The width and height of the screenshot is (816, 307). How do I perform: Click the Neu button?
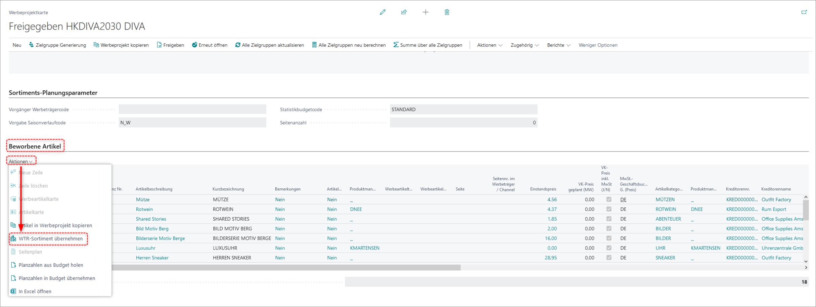[x=17, y=45]
